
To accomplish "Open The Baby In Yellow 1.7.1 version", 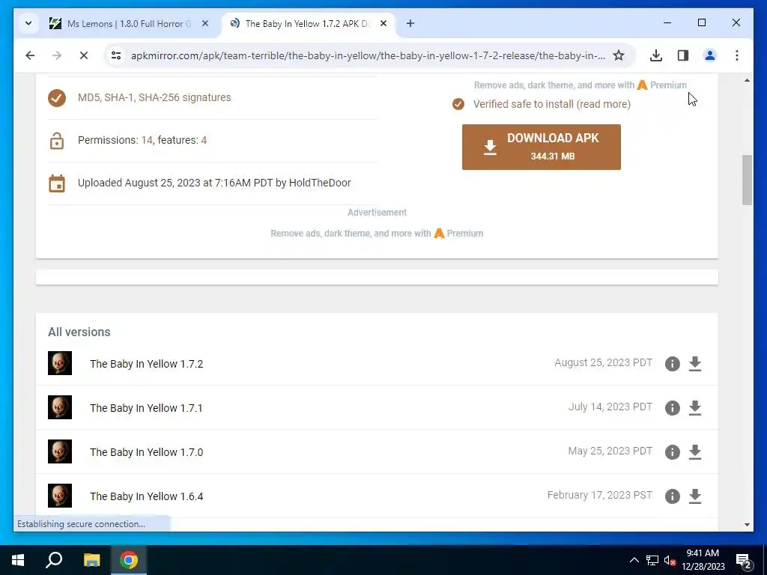I will pyautogui.click(x=146, y=408).
